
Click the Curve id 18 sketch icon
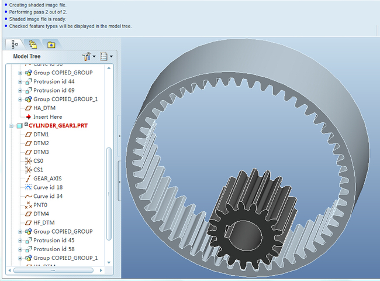pyautogui.click(x=28, y=187)
